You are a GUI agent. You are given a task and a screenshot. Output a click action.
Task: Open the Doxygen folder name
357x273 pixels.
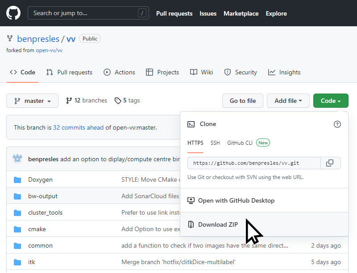coord(40,179)
